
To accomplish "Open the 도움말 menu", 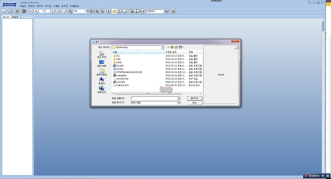I will point(74,6).
